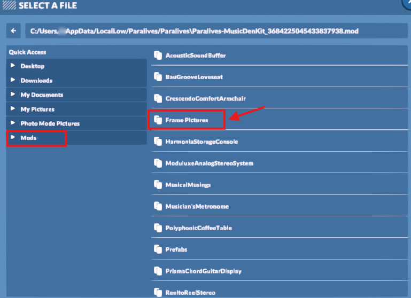Open the MusicalMusings folder icon

click(158, 185)
